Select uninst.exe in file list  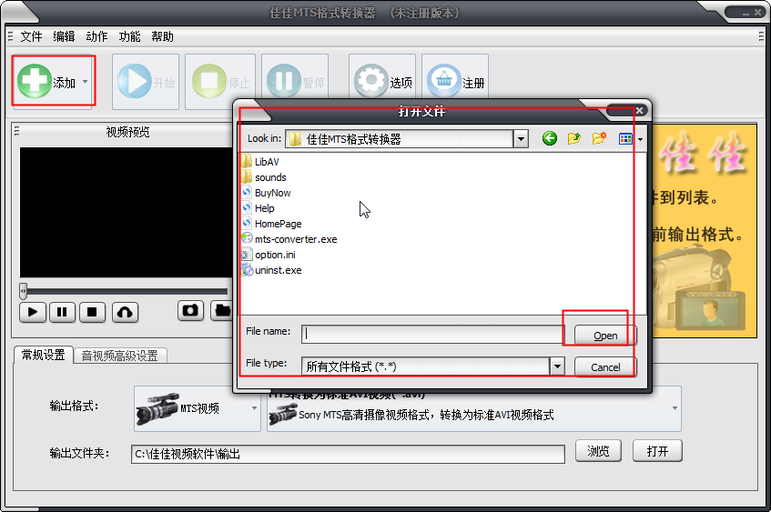click(x=272, y=270)
